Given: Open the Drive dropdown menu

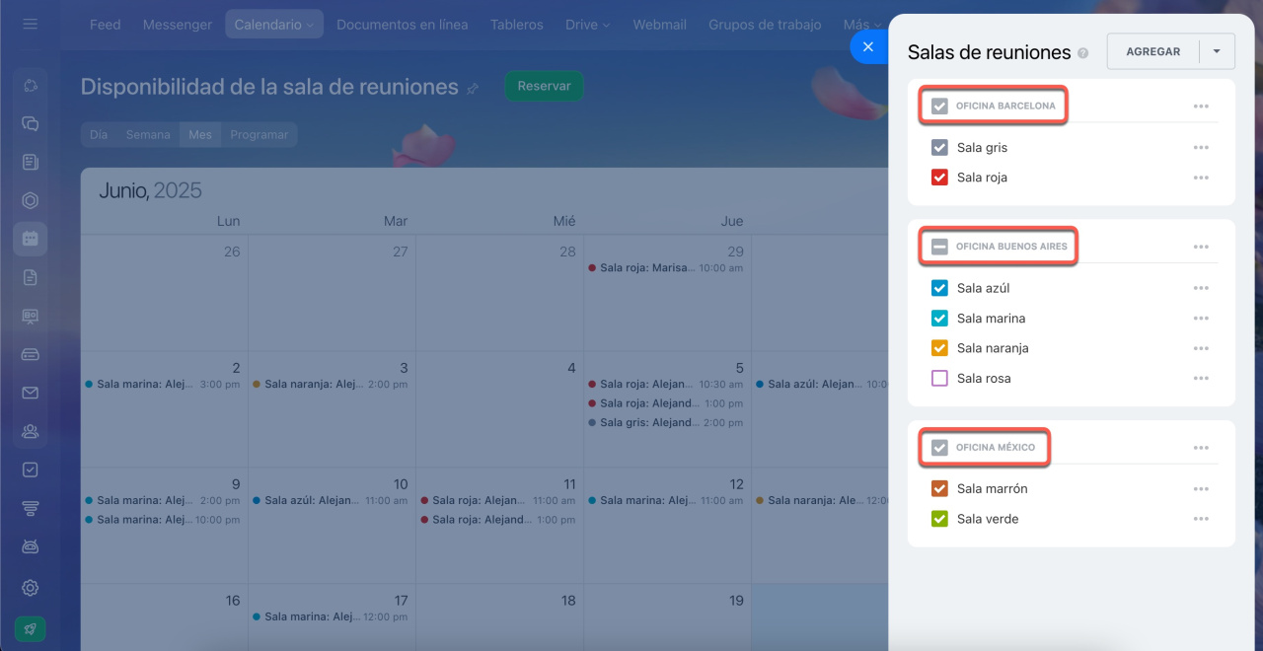Looking at the screenshot, I should pos(588,25).
